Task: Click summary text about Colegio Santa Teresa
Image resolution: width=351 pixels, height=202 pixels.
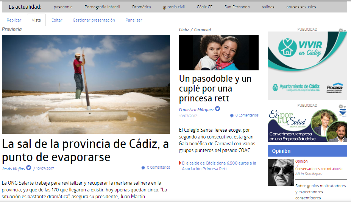Action: [217, 140]
